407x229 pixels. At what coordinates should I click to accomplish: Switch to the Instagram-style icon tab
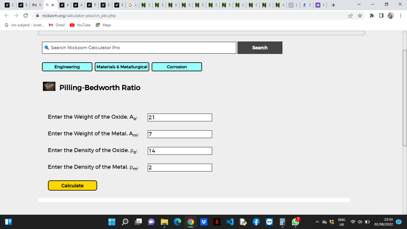293,5
